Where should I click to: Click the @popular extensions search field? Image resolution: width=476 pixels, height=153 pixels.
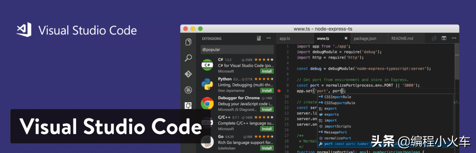click(x=237, y=49)
